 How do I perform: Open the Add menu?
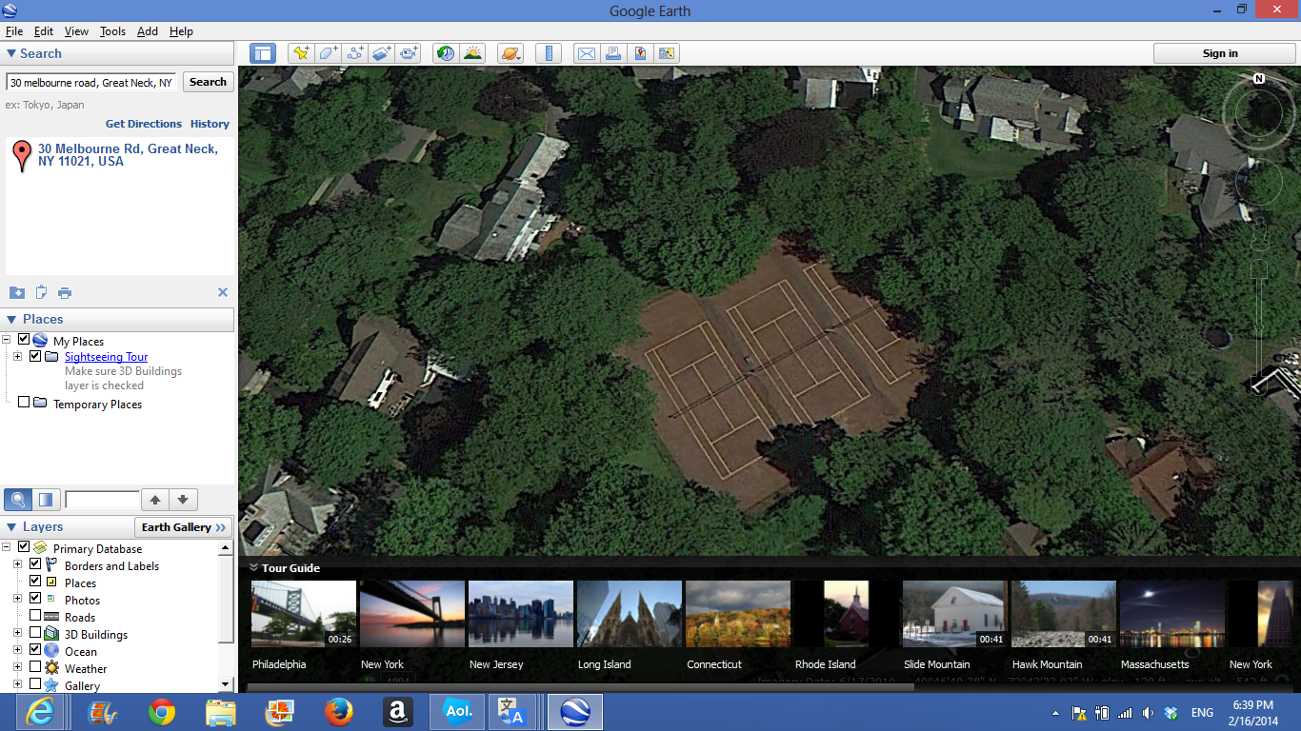click(x=148, y=31)
